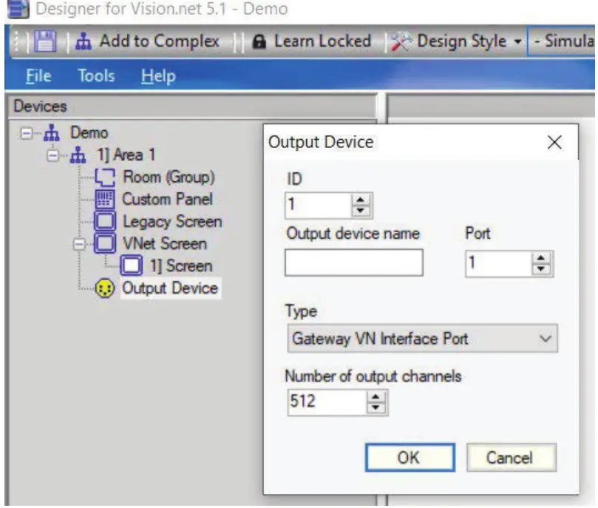This screenshot has height=508, width=598.
Task: Close the Output Device dialog
Action: pyautogui.click(x=554, y=142)
